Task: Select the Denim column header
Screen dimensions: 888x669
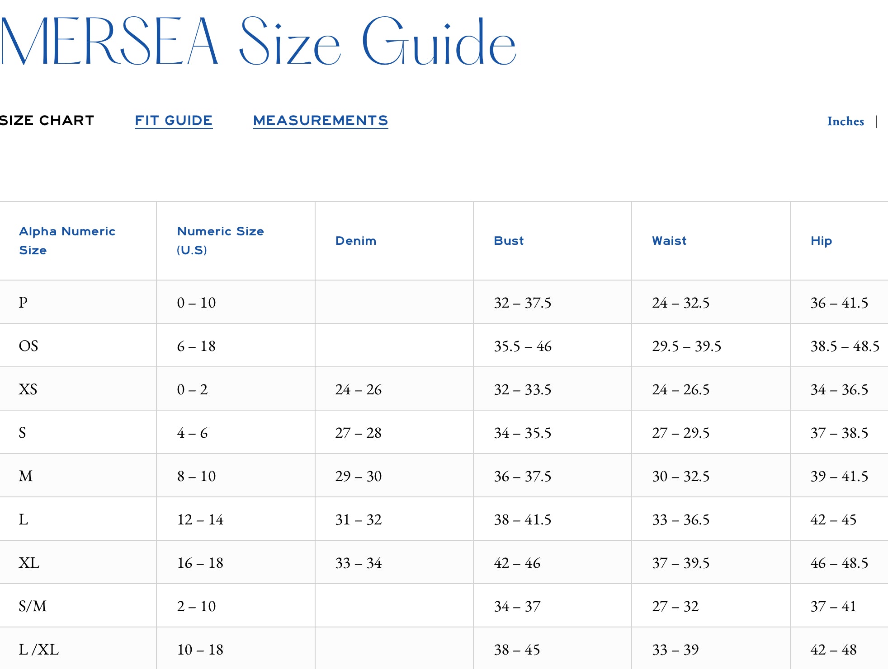Action: coord(355,241)
